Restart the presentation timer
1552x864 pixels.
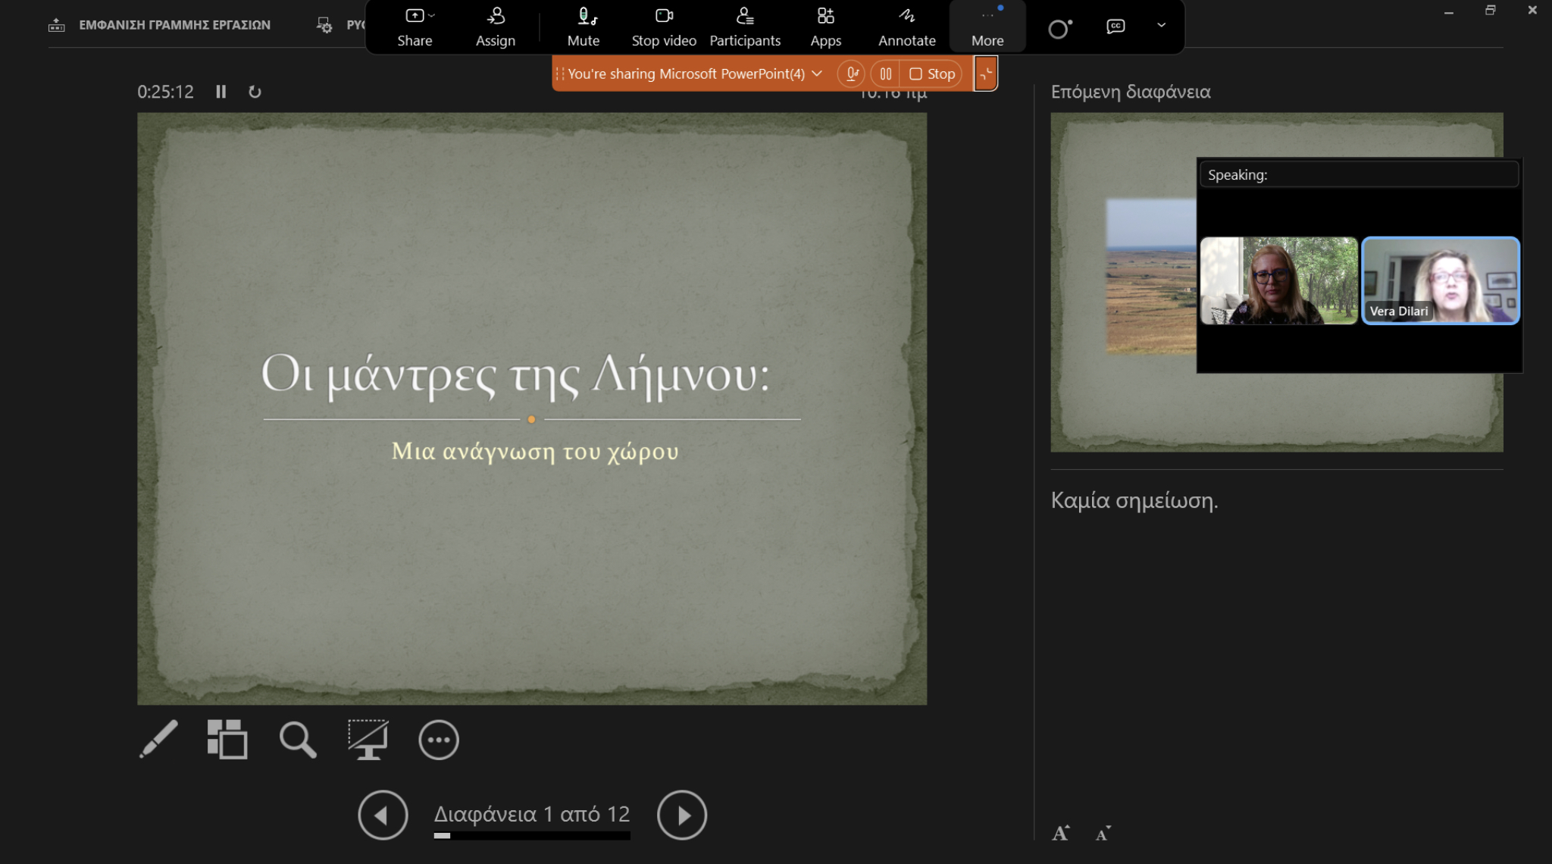(x=255, y=92)
